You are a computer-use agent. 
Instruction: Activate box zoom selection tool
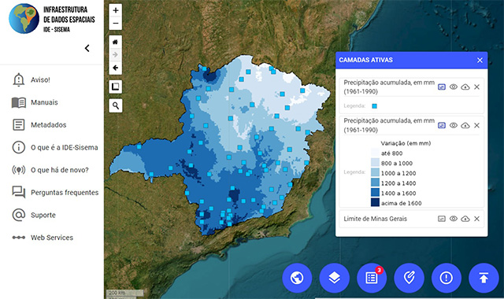116,87
